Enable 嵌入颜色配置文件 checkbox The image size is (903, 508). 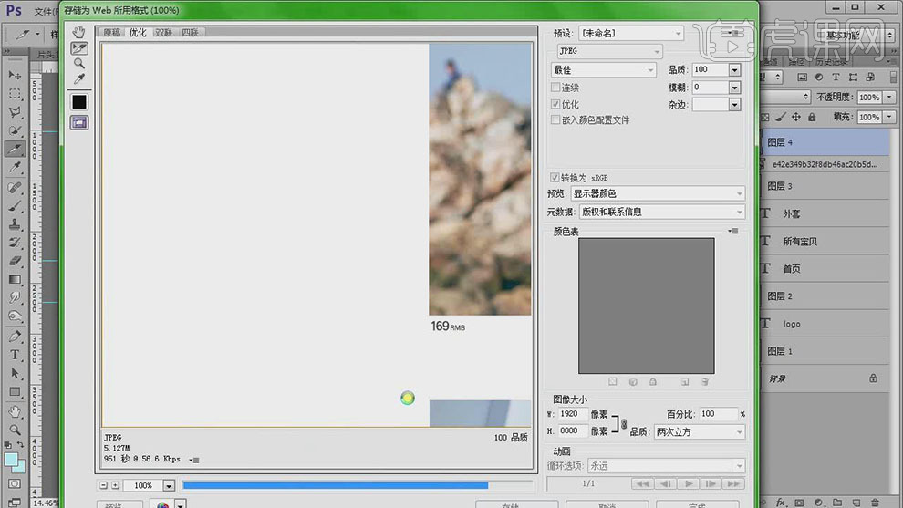(555, 119)
